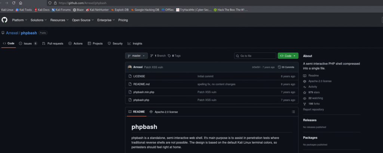
Task: Open 30 Commits history
Action: [x=286, y=67]
